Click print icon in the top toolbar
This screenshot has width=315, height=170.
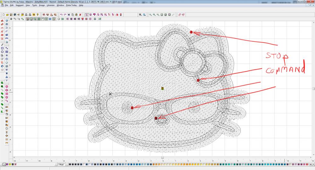click(26, 15)
